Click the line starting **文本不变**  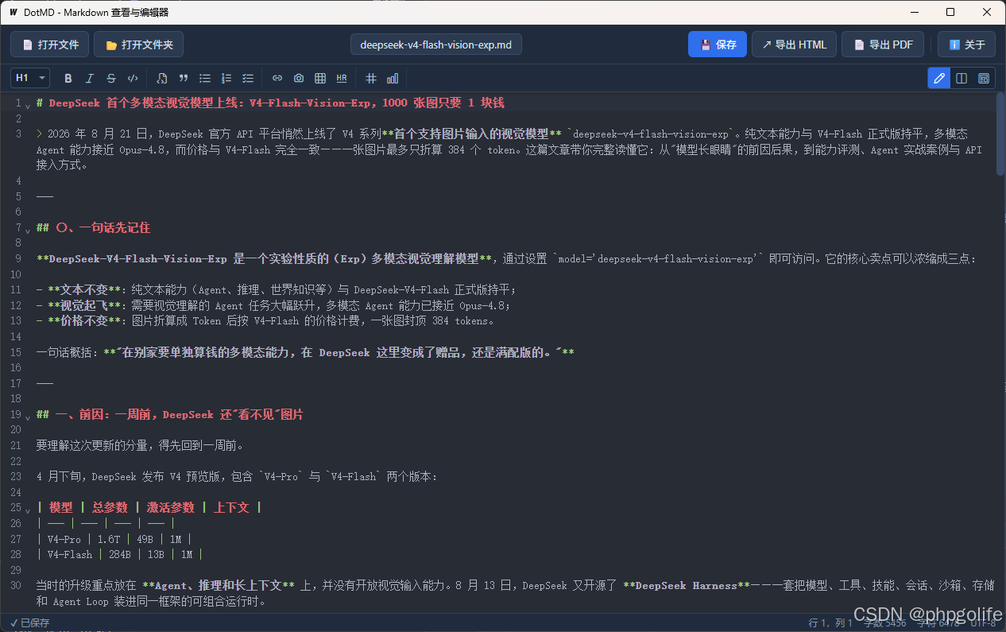coord(277,289)
